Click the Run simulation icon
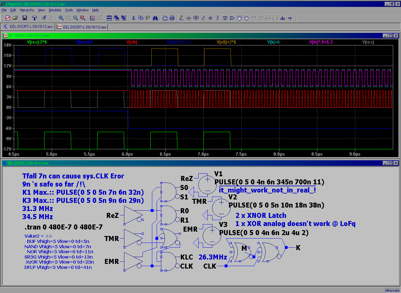The image size is (401, 293). pyautogui.click(x=44, y=18)
